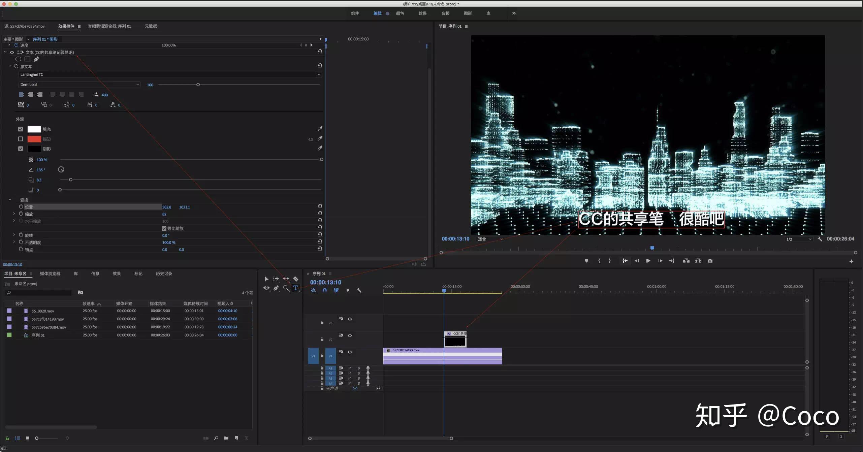Switch to the Color workspace tab
This screenshot has height=452, width=863.
click(x=400, y=13)
